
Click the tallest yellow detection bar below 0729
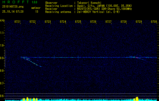click(x=137, y=99)
